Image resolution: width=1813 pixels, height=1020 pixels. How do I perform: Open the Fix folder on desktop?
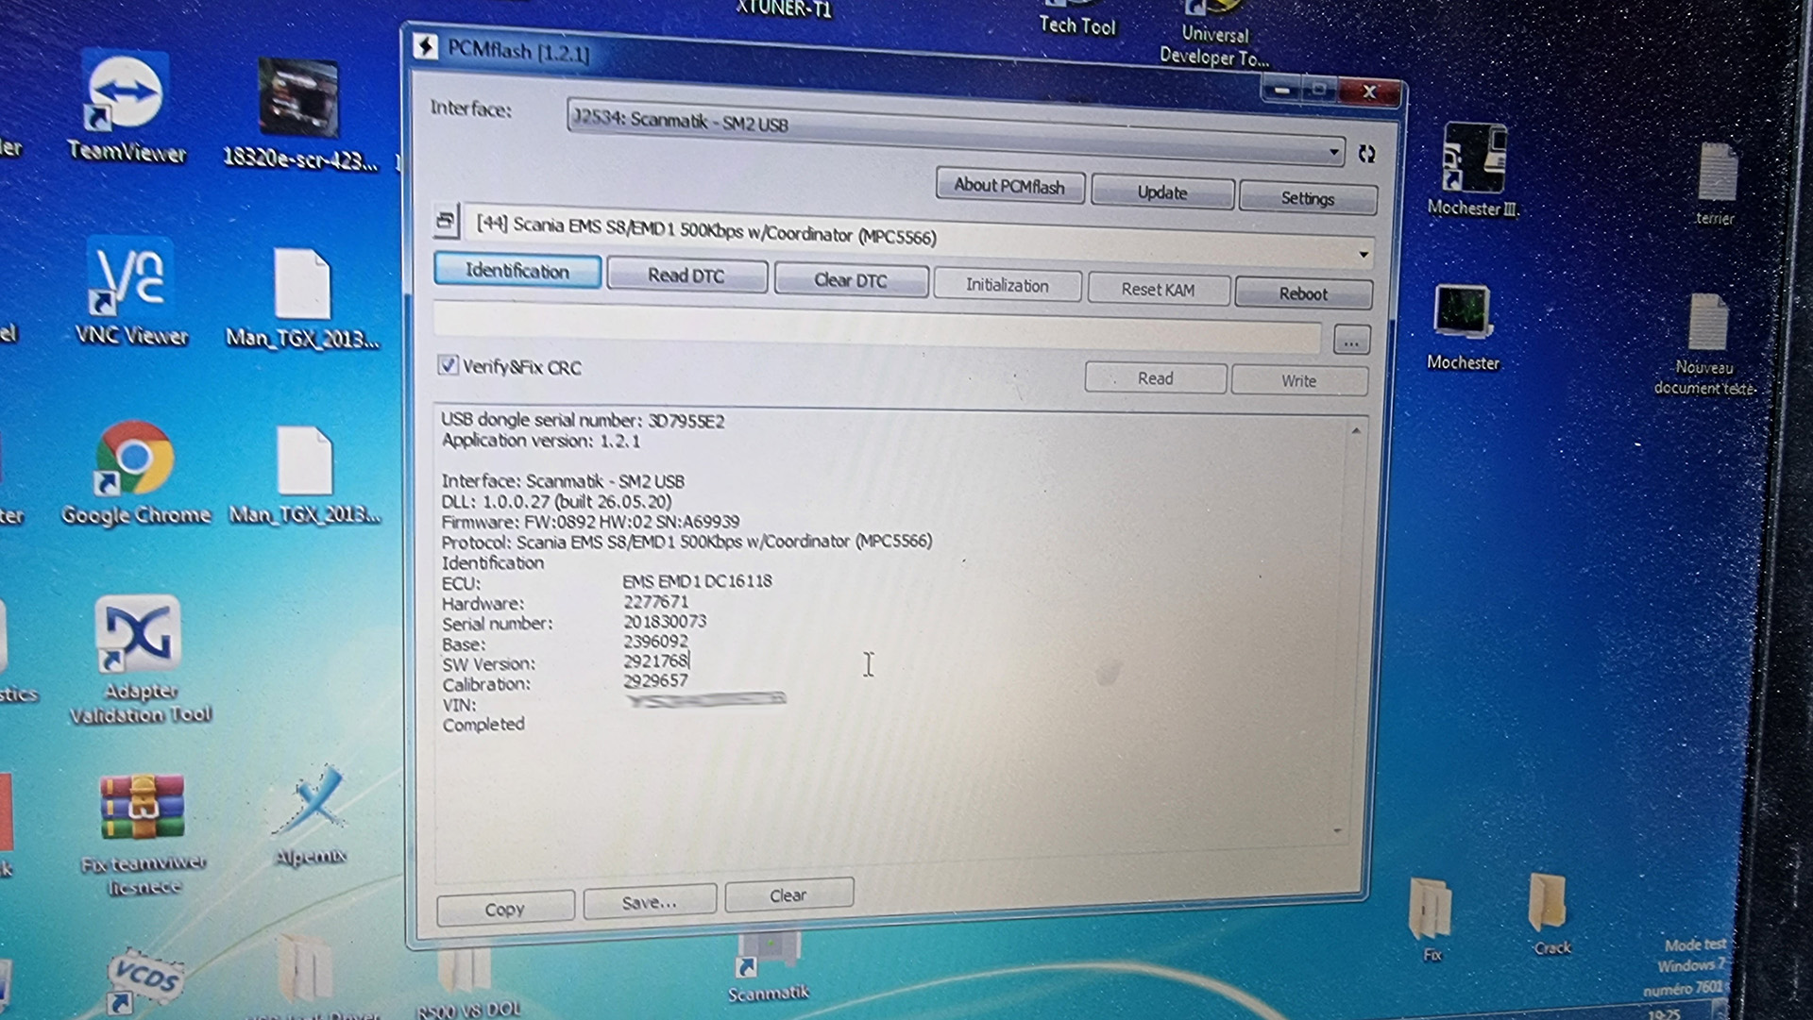pyautogui.click(x=1430, y=918)
